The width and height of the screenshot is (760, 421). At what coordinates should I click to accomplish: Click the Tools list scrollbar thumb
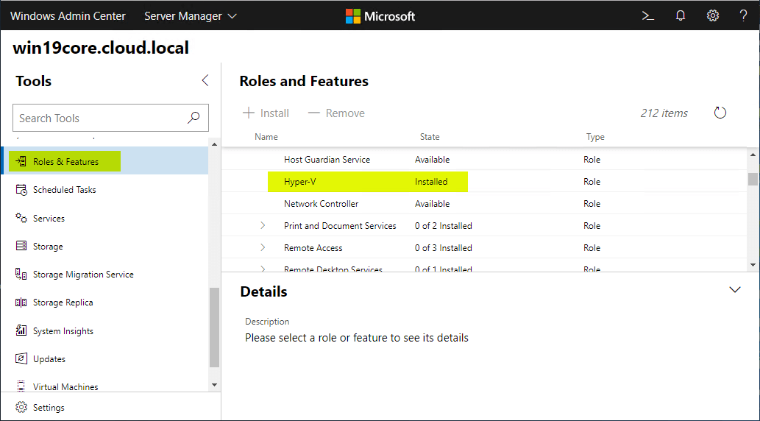tap(214, 328)
